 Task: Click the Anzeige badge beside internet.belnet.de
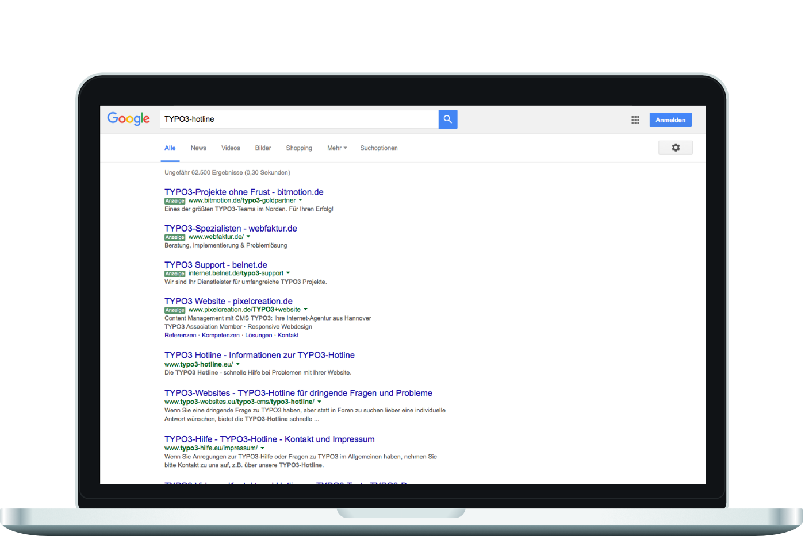click(x=175, y=273)
